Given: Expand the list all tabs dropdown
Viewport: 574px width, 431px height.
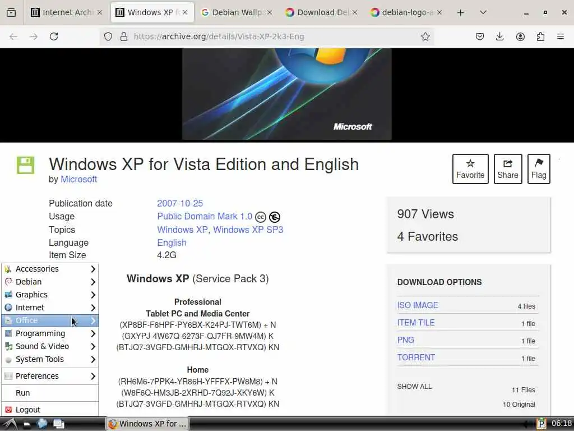Looking at the screenshot, I should (483, 12).
